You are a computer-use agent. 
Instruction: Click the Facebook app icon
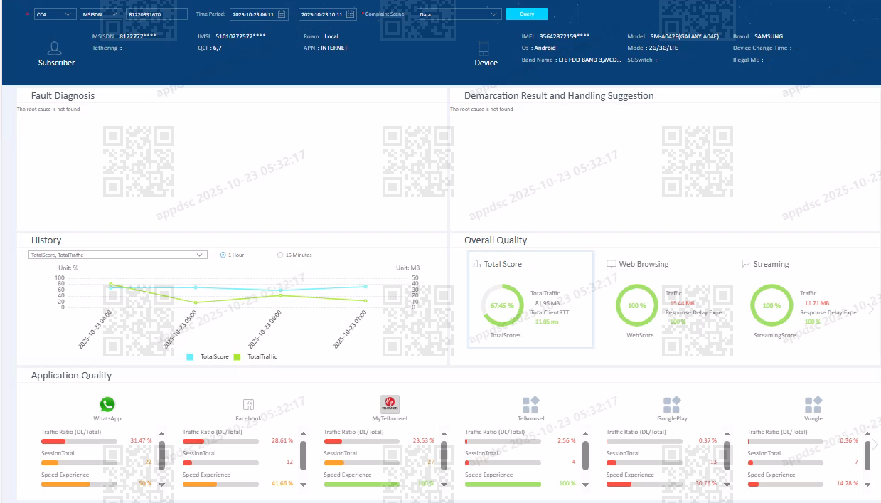248,405
